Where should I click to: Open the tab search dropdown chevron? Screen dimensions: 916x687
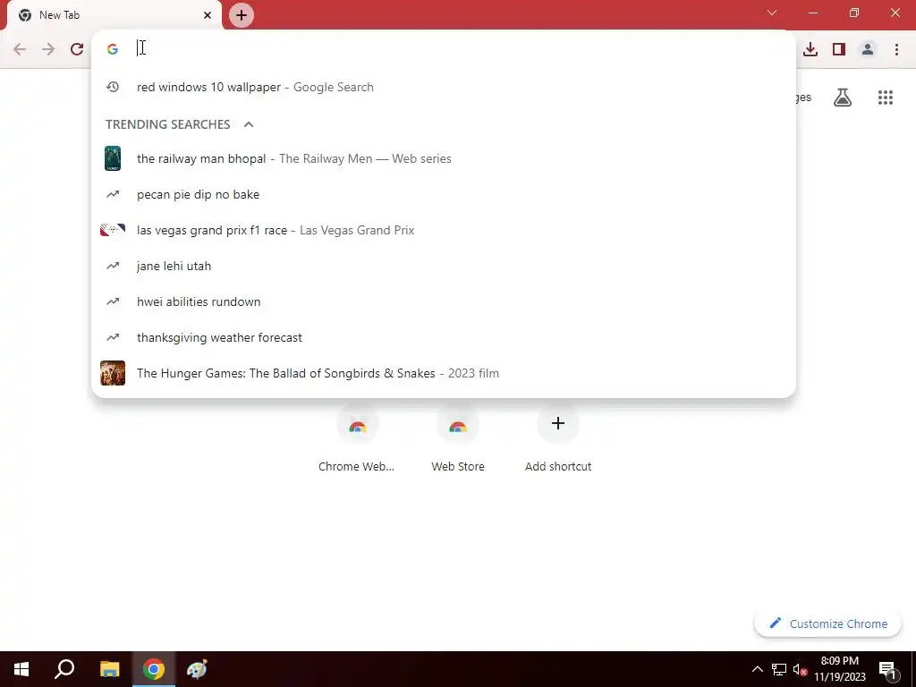tap(772, 13)
